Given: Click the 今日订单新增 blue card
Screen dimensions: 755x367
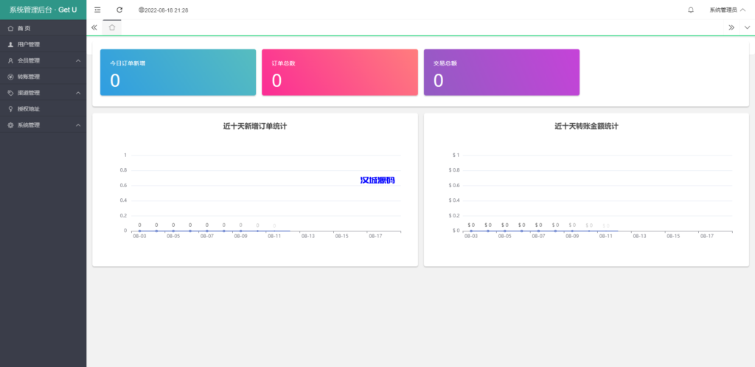Looking at the screenshot, I should click(178, 72).
